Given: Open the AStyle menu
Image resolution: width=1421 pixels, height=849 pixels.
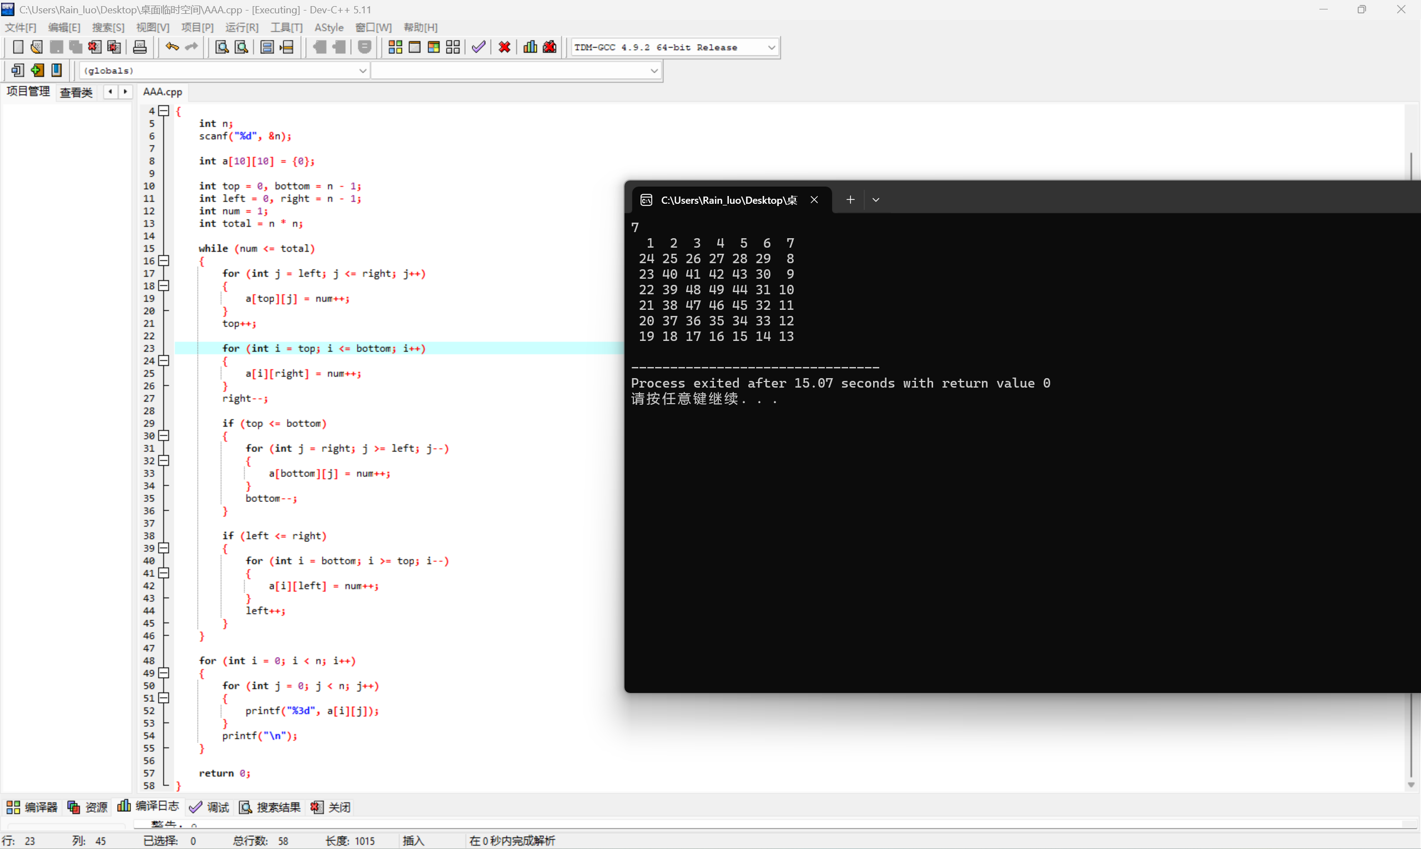Looking at the screenshot, I should (329, 27).
